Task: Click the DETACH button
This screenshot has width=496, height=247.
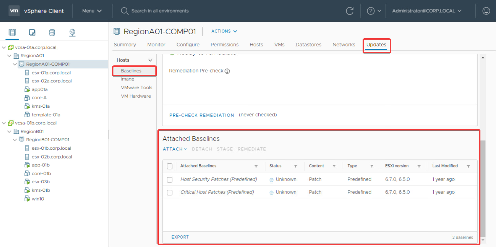Action: click(202, 149)
